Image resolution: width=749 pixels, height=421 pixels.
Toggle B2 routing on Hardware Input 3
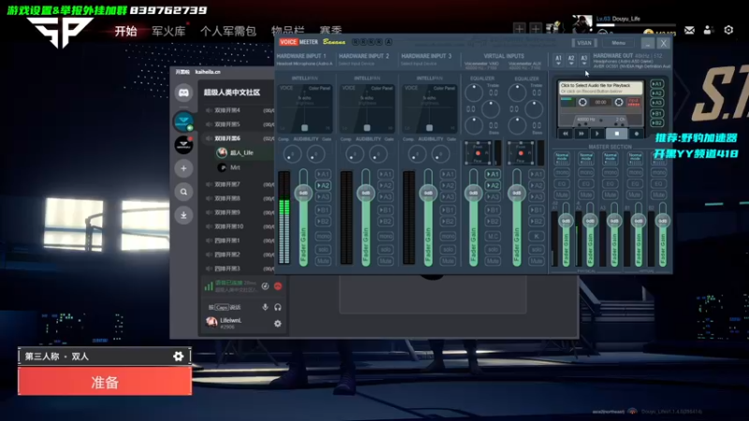(x=448, y=222)
